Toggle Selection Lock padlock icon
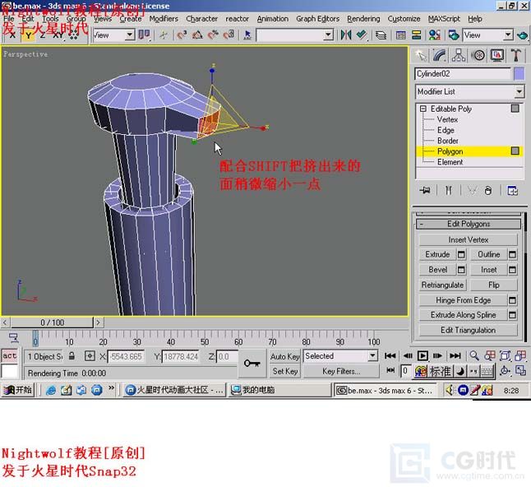 click(x=72, y=356)
